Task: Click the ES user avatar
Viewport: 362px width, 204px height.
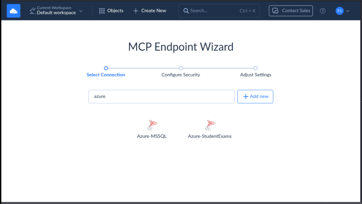Action: pos(339,11)
